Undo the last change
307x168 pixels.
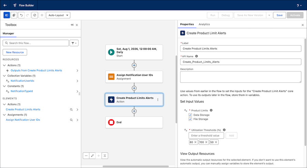click(21, 15)
